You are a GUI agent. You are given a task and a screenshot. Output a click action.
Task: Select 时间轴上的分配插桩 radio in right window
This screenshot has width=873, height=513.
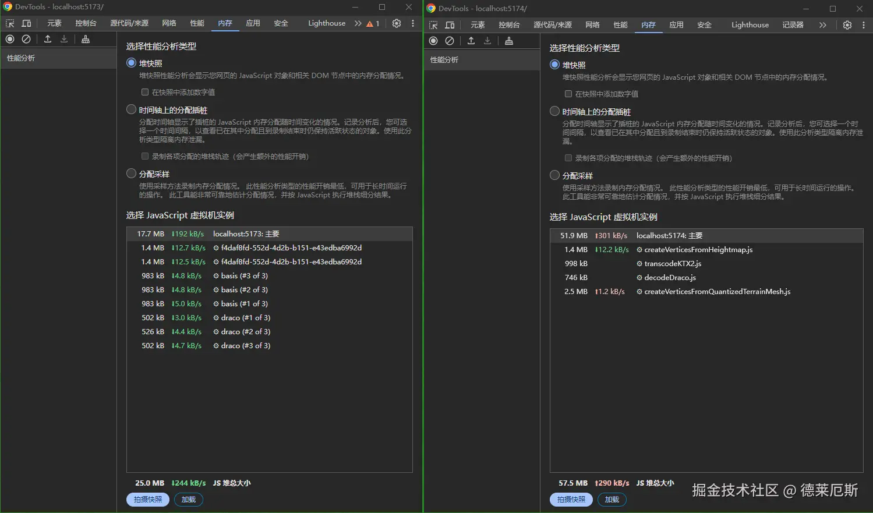[x=555, y=111]
